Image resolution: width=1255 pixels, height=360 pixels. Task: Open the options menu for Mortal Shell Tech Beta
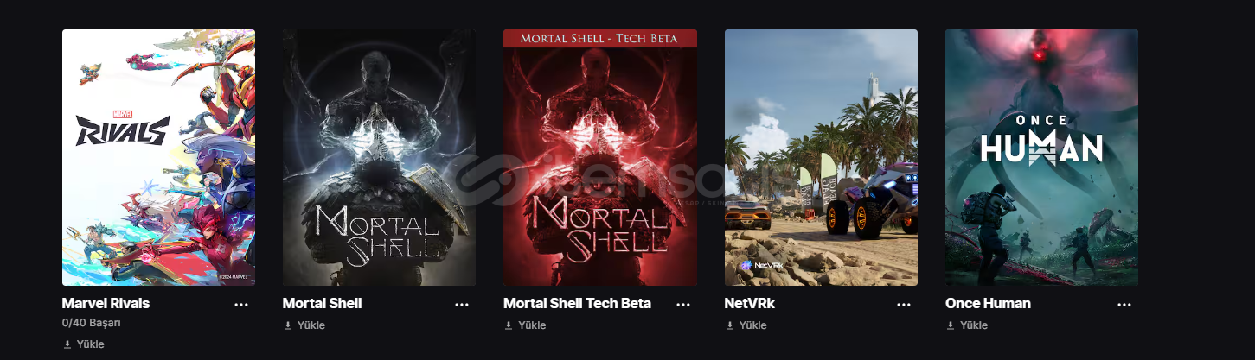pyautogui.click(x=683, y=305)
